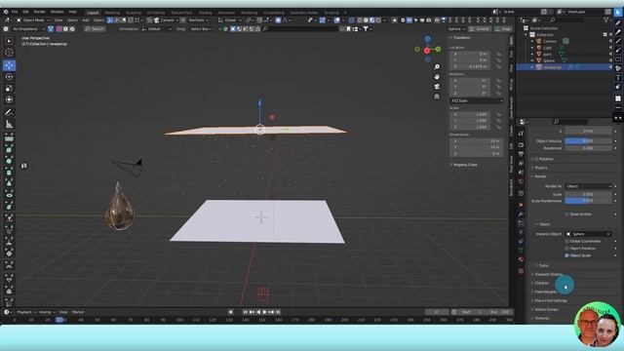Select the Move tool in the toolbar
624x351 pixels.
pos(9,65)
